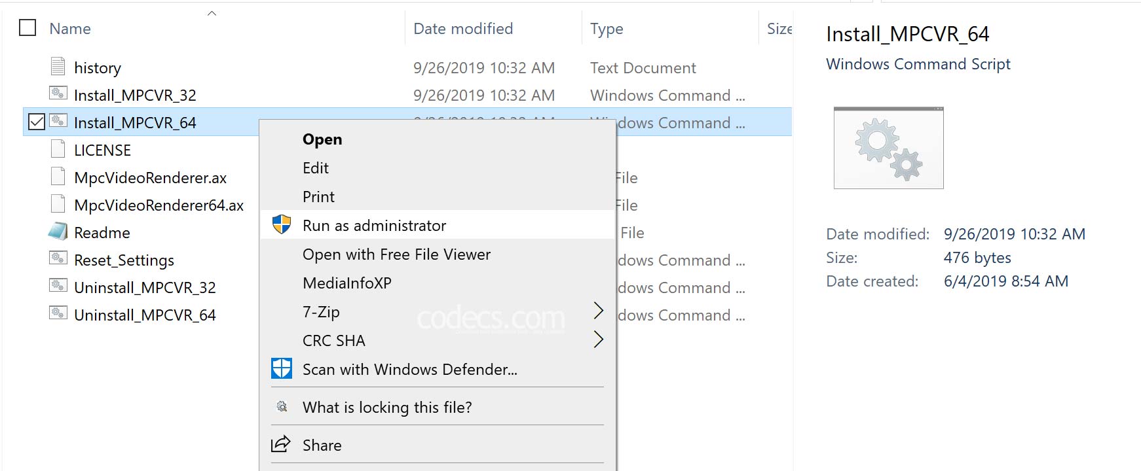Viewport: 1141px width, 471px height.
Task: Select the MpcVideoRenderer.ax file name
Action: pyautogui.click(x=150, y=178)
